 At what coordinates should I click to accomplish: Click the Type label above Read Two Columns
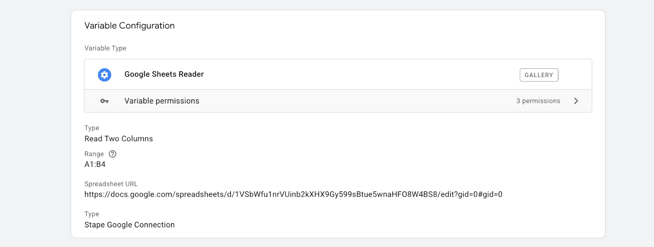click(92, 128)
